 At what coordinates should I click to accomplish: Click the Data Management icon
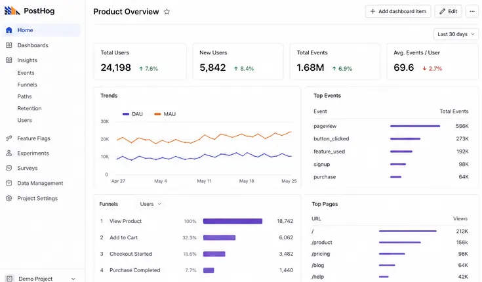coord(9,183)
